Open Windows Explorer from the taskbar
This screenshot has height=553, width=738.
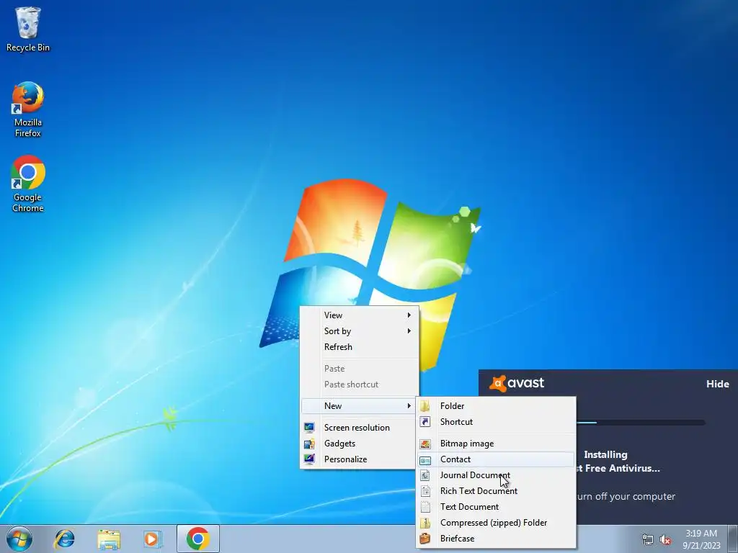[x=109, y=539]
